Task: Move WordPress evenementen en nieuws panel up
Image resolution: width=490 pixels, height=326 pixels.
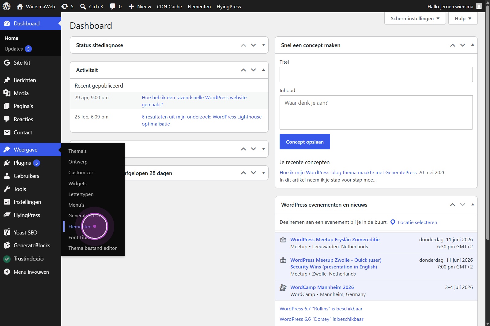Action: 453,204
